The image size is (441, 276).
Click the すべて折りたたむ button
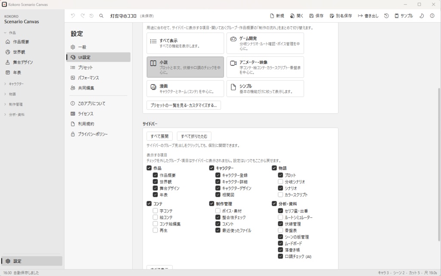coord(194,136)
